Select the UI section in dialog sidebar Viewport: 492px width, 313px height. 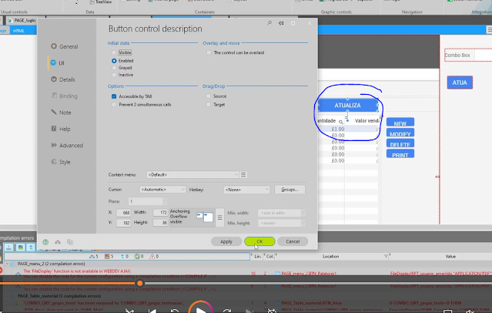point(62,63)
